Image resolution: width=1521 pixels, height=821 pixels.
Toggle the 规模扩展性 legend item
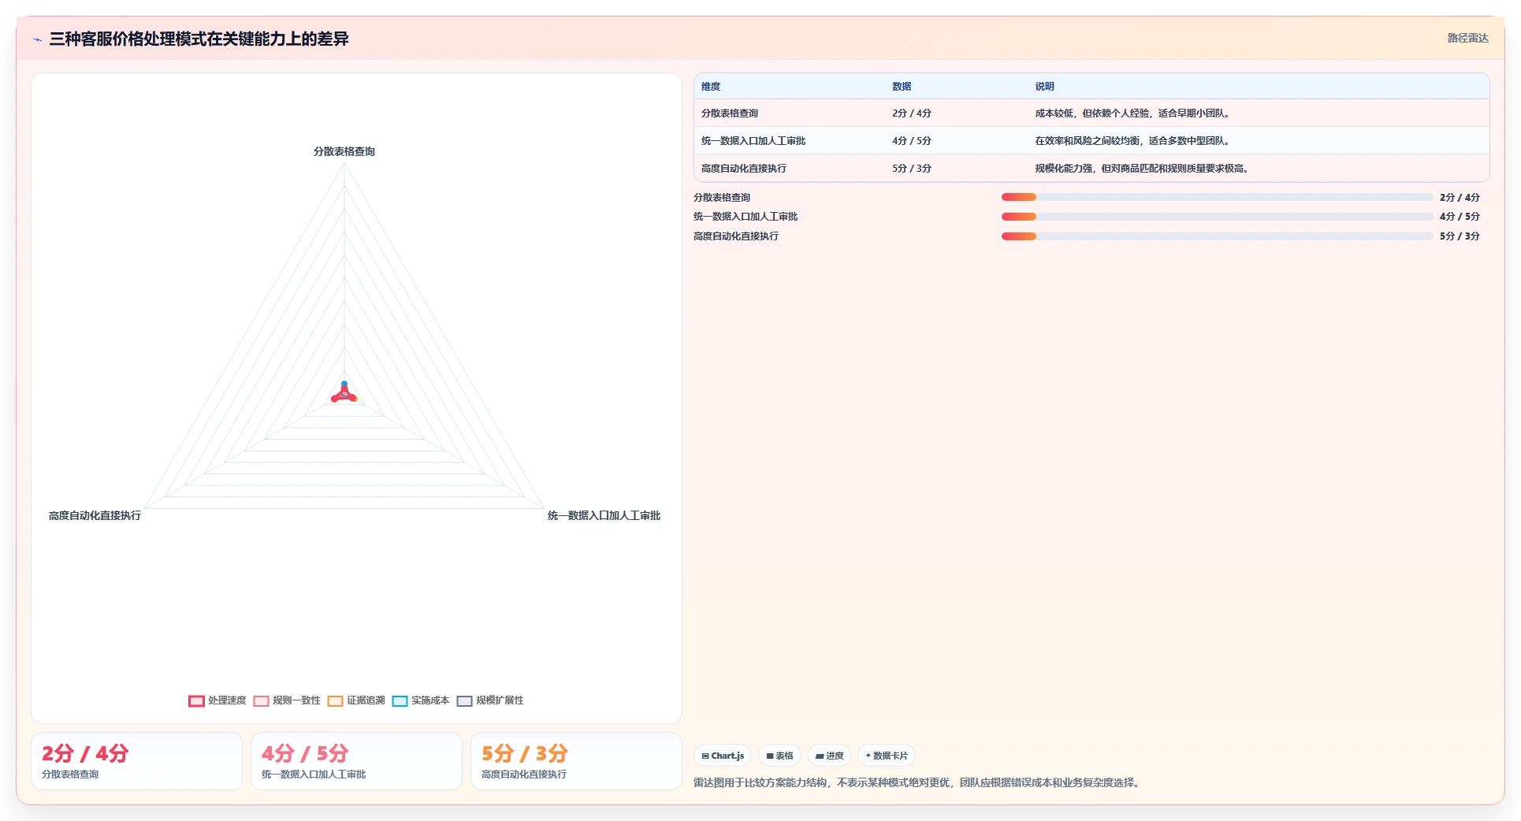coord(490,700)
